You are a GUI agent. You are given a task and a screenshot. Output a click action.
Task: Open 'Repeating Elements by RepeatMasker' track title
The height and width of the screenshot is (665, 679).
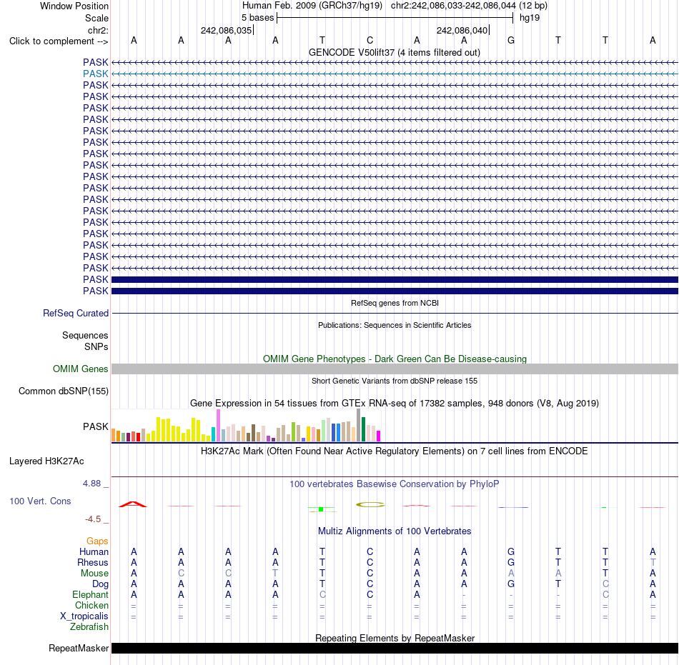395,639
